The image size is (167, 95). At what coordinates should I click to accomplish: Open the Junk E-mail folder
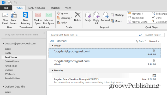click(11, 66)
